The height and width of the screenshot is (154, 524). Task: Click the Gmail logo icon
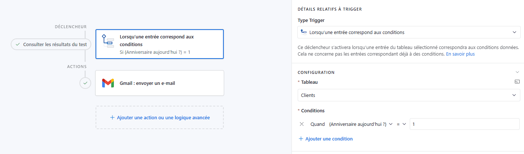tap(108, 83)
